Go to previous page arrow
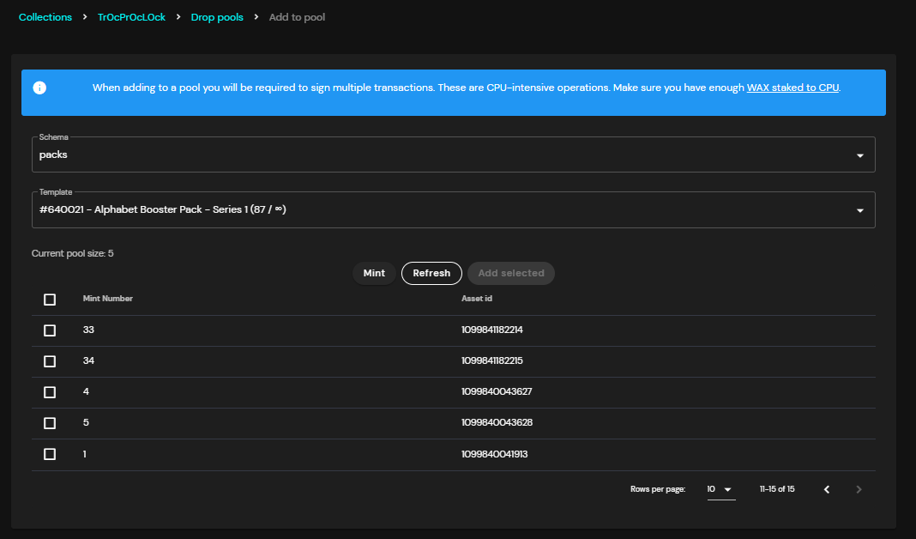The height and width of the screenshot is (539, 916). tap(827, 489)
